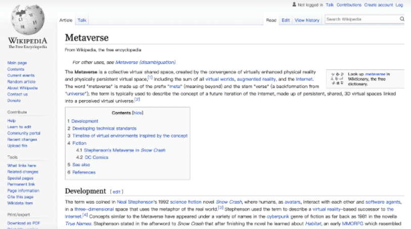Viewport: 411px width, 229px height.
Task: Open What links here link
Action: tap(22, 166)
